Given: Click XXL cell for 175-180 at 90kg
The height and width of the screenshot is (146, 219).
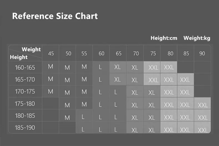Looking at the screenshot, I should (202, 105).
